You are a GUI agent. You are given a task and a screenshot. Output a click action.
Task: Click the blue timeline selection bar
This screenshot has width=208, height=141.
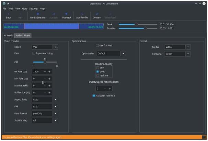[x=51, y=26]
